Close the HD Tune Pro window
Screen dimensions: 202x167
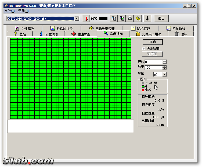pos(194,6)
